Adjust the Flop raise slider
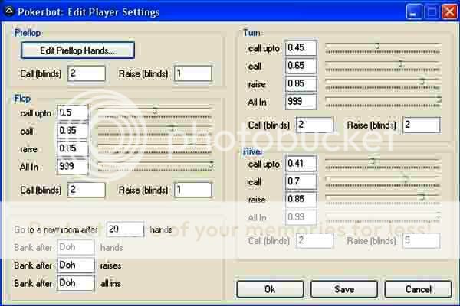Screen dimensions: 460x306 point(155,148)
